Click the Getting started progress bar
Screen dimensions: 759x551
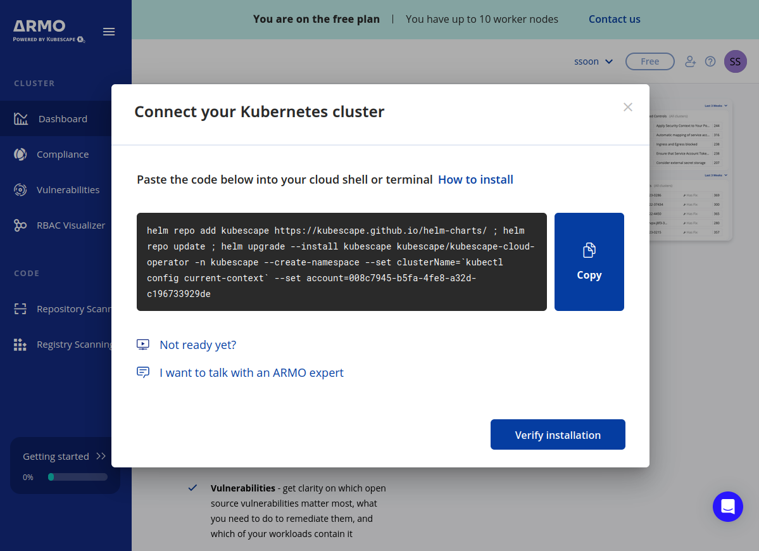click(x=77, y=477)
